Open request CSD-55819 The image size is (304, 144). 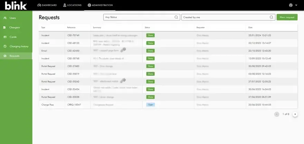(73, 74)
